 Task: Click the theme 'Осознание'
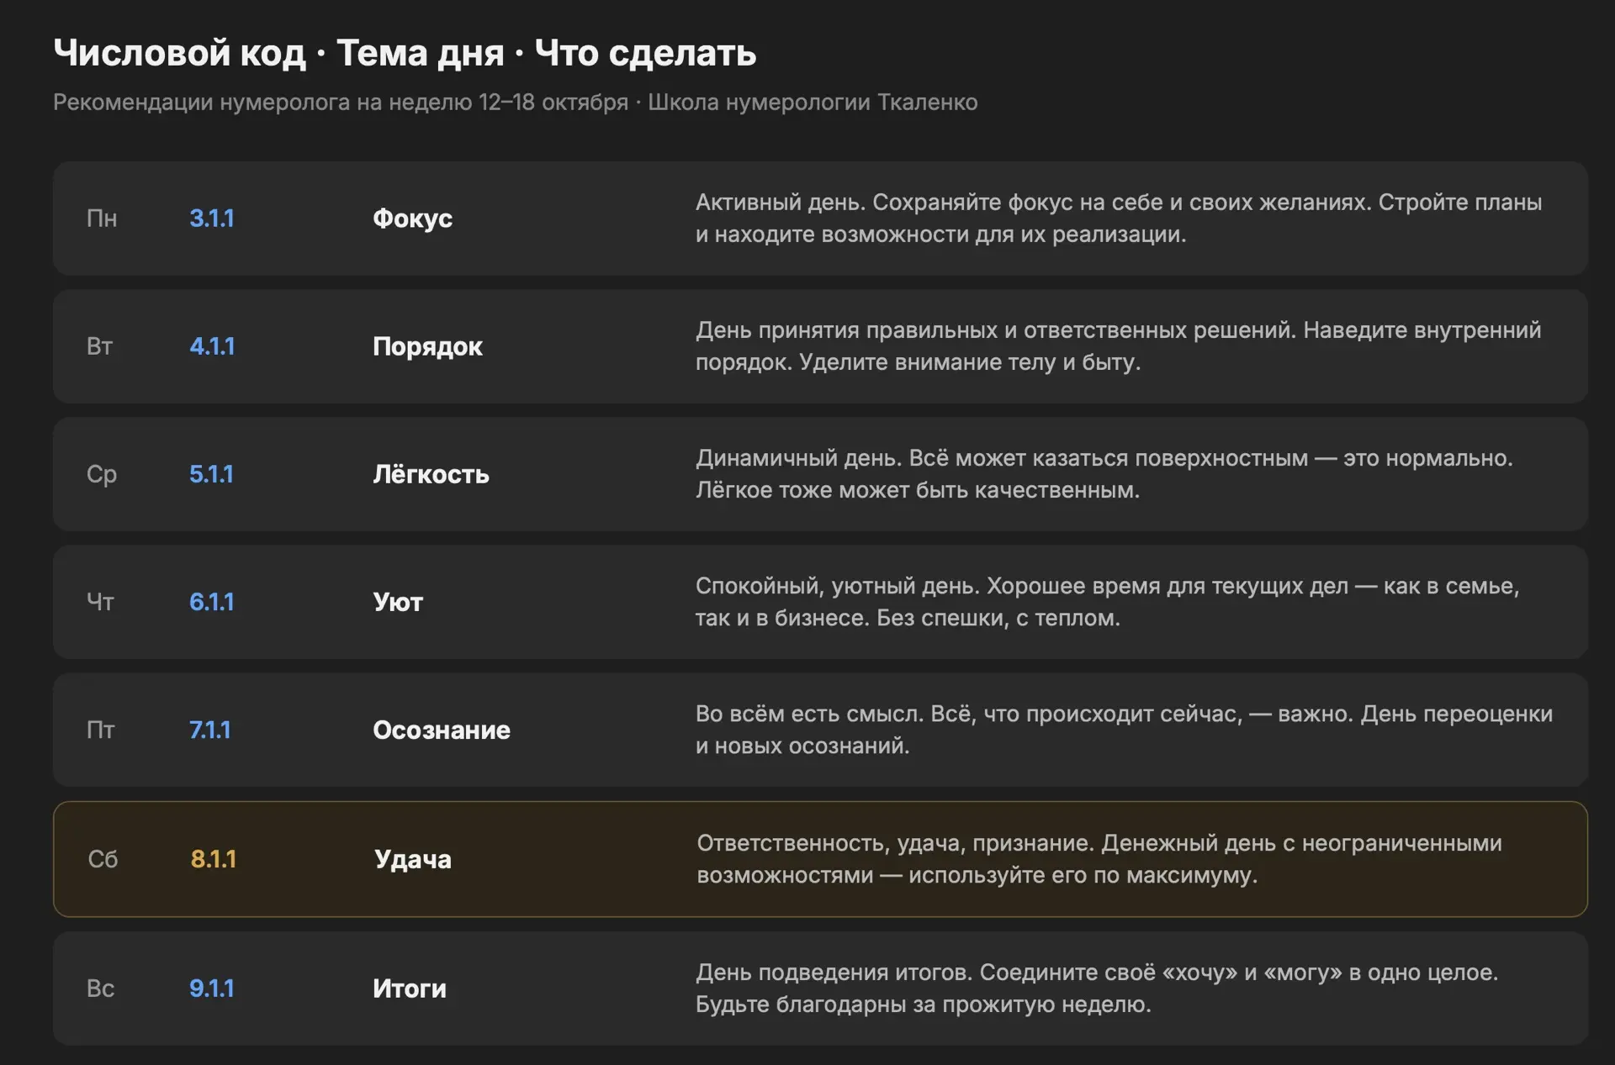442,730
